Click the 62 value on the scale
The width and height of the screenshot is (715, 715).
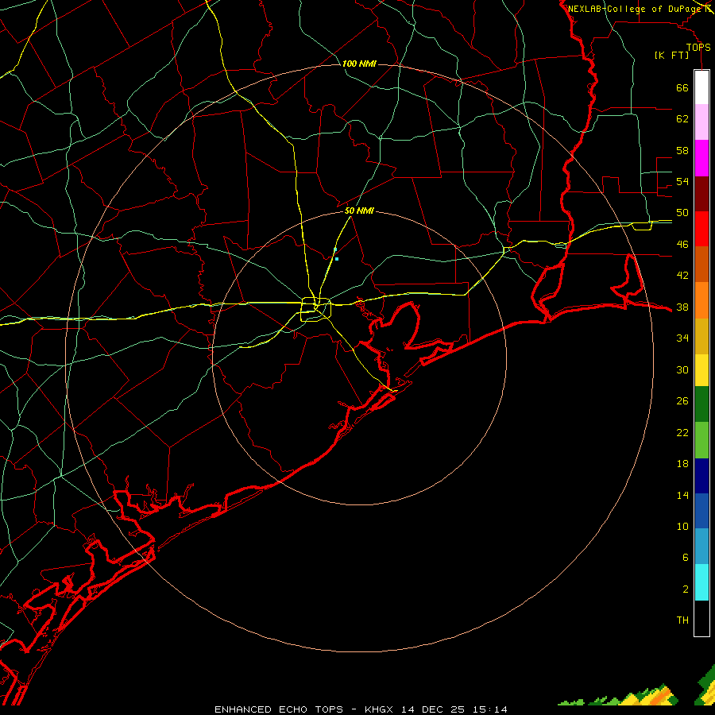[x=682, y=119]
